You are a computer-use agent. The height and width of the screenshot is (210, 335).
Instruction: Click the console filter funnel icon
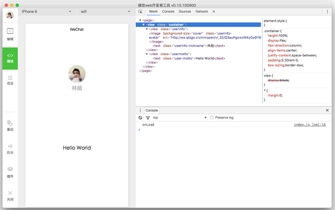pos(147,117)
